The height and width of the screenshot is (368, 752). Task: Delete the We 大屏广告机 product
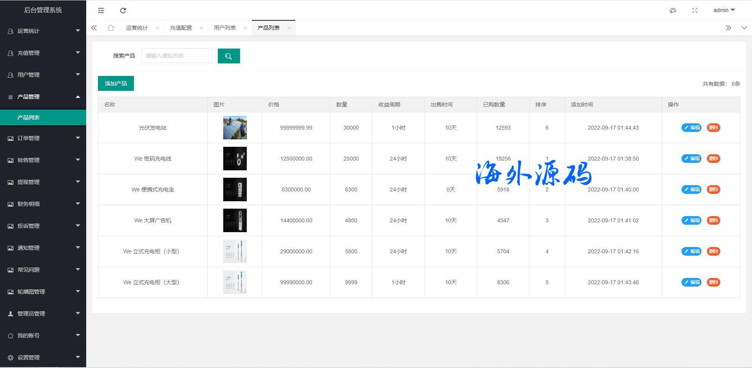point(713,220)
